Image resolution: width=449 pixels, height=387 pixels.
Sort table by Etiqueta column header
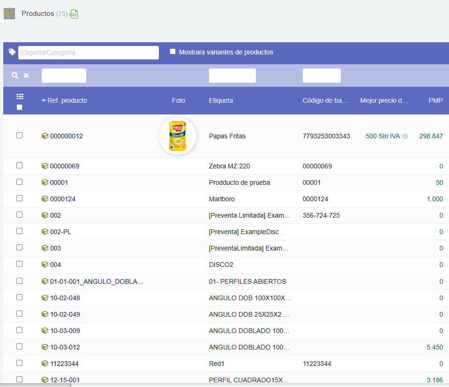(x=221, y=100)
